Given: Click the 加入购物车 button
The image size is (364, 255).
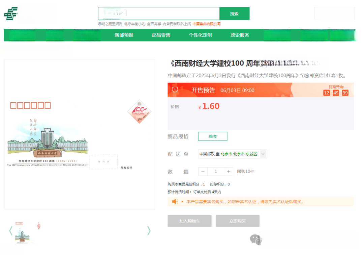Looking at the screenshot, I should click(189, 221).
